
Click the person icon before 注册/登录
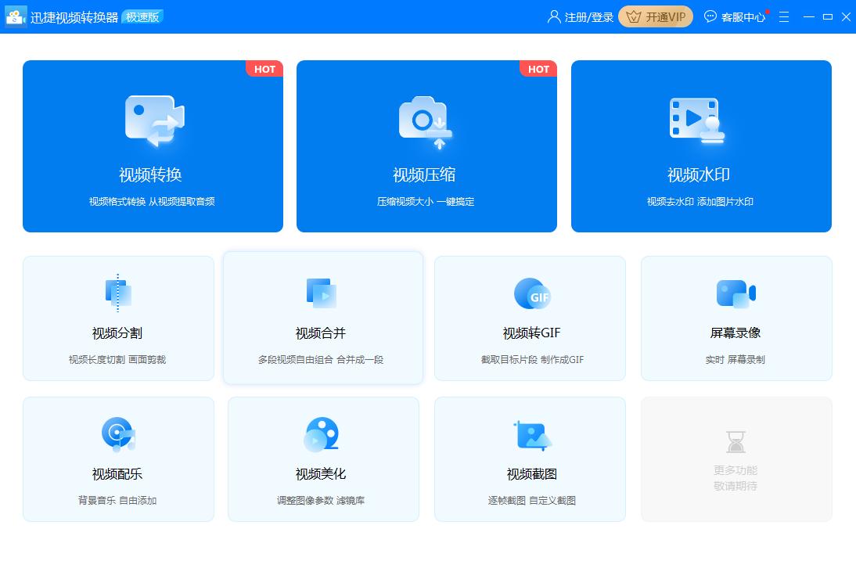coord(554,16)
